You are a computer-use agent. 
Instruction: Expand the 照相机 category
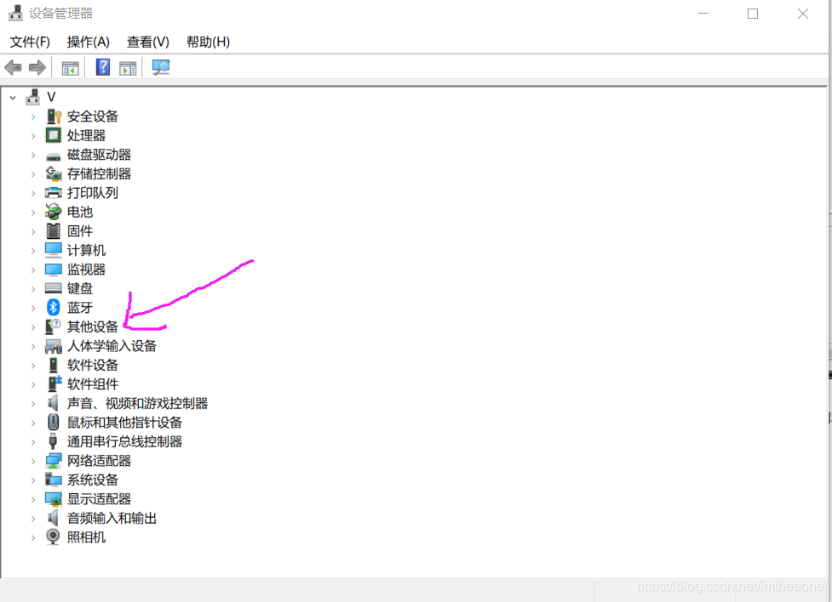click(x=33, y=537)
